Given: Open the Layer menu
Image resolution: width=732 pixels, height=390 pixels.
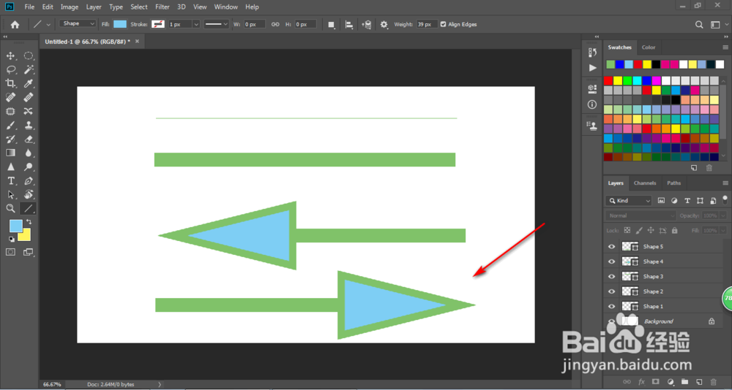Looking at the screenshot, I should [94, 7].
